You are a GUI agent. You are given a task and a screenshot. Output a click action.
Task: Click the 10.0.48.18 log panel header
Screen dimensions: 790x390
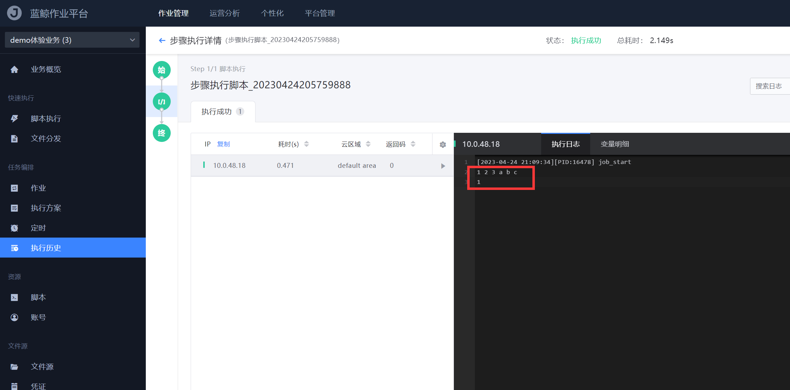[x=481, y=144]
